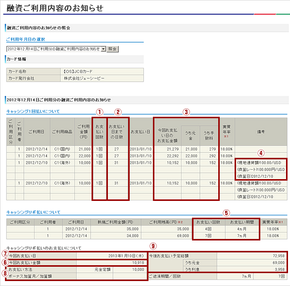The width and height of the screenshot is (290, 286).
Task: Click the 今回お支払い金額 value 10,918
Action: (138, 263)
